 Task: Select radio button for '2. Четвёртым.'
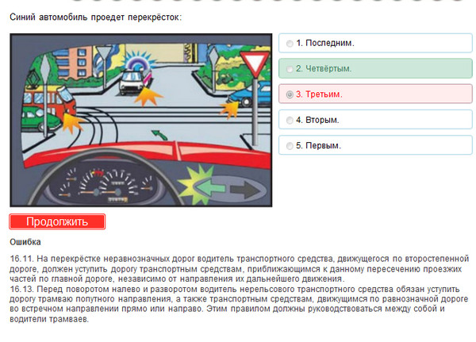(290, 69)
